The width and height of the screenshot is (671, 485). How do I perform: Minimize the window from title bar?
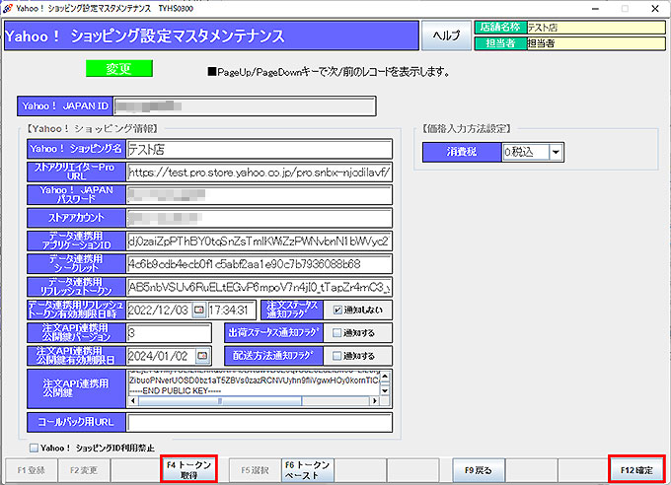[x=595, y=8]
